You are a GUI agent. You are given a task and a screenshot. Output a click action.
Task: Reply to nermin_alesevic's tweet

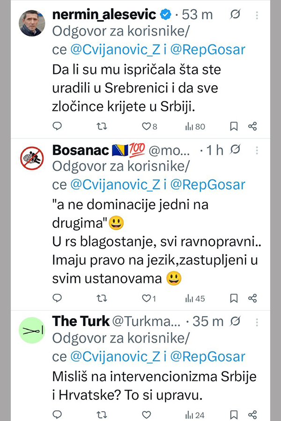click(57, 126)
